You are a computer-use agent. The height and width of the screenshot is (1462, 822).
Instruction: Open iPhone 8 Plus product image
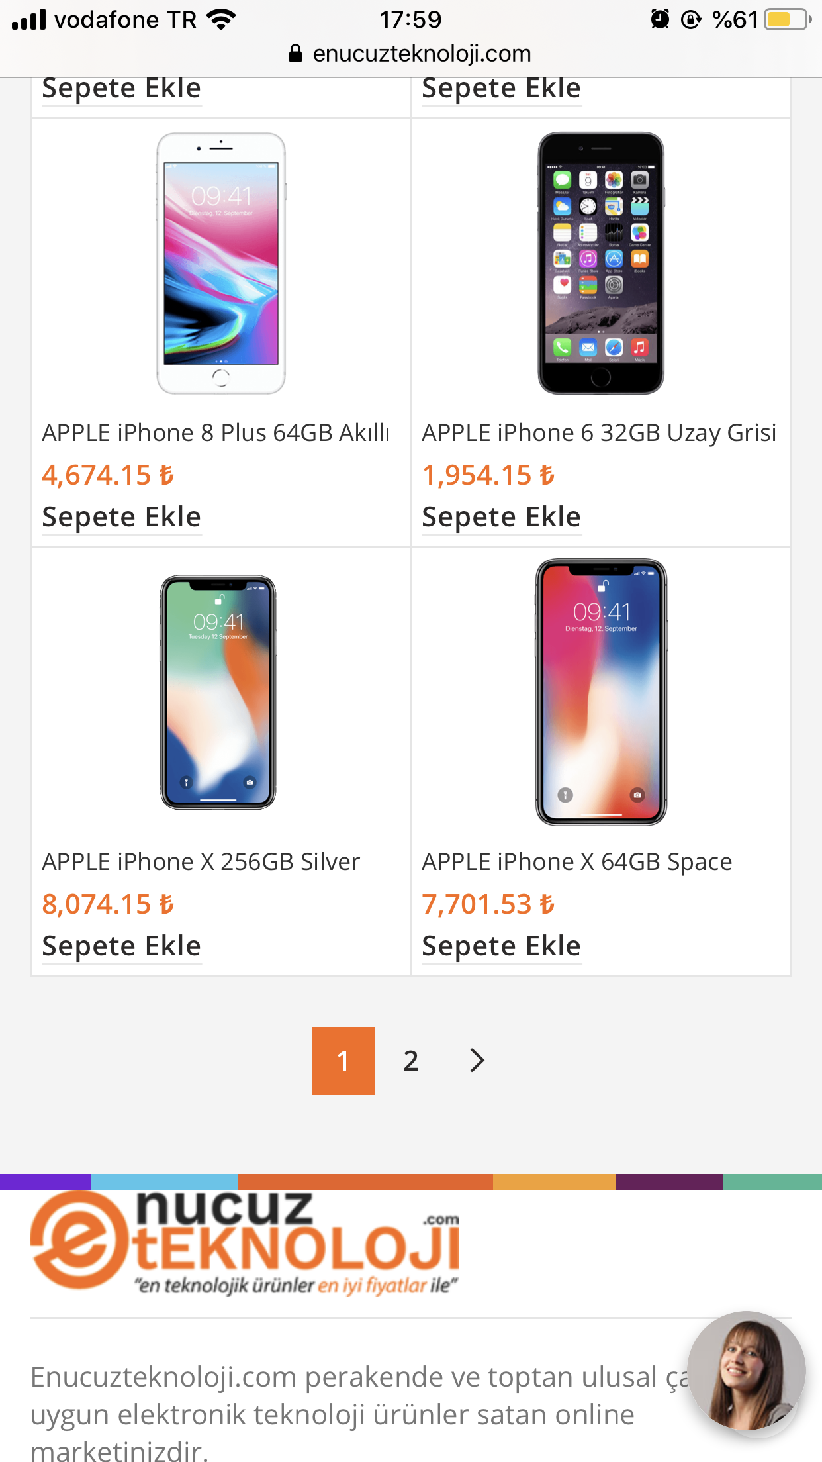(x=220, y=264)
